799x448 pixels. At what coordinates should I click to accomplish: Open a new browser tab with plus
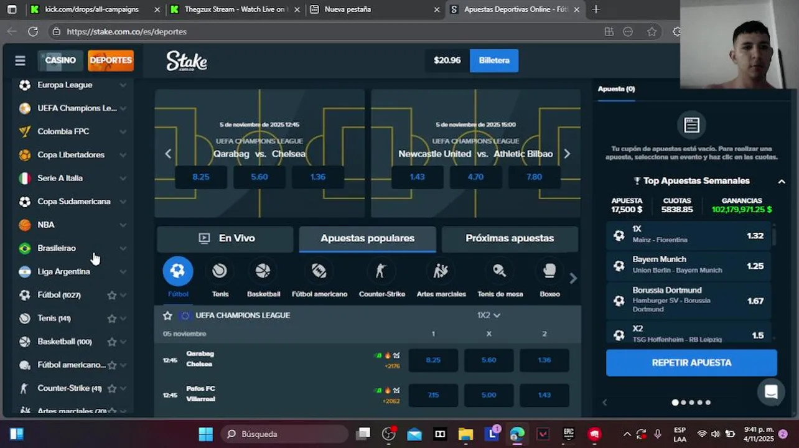click(596, 9)
